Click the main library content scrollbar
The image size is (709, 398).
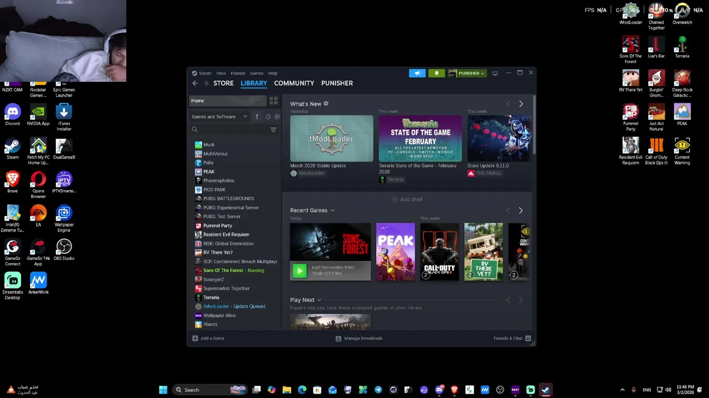534,125
